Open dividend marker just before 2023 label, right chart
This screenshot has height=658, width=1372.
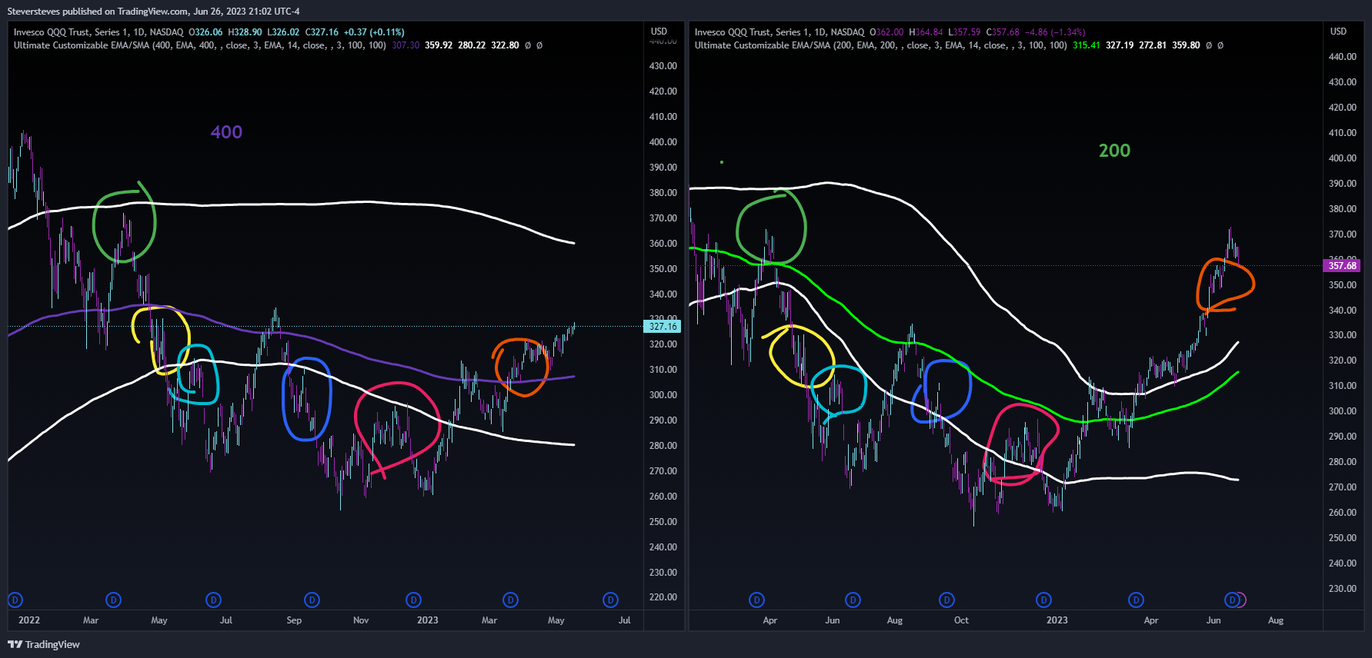1043,600
